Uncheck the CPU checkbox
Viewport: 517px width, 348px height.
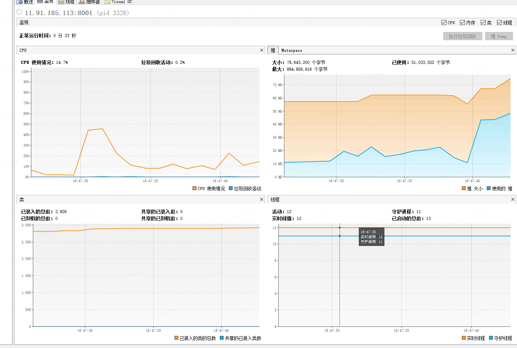[x=444, y=23]
